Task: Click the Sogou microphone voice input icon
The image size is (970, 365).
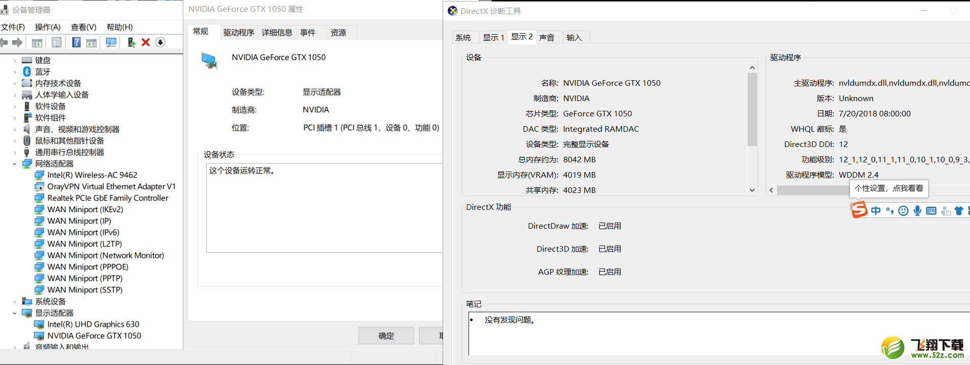Action: pos(917,211)
